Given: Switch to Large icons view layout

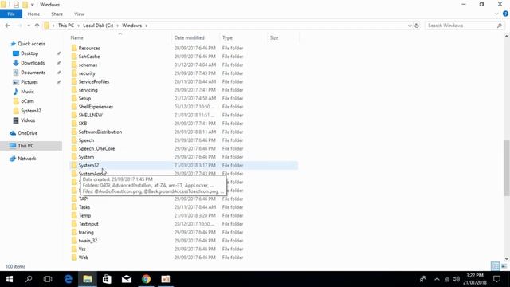Looking at the screenshot, I should pos(504,266).
